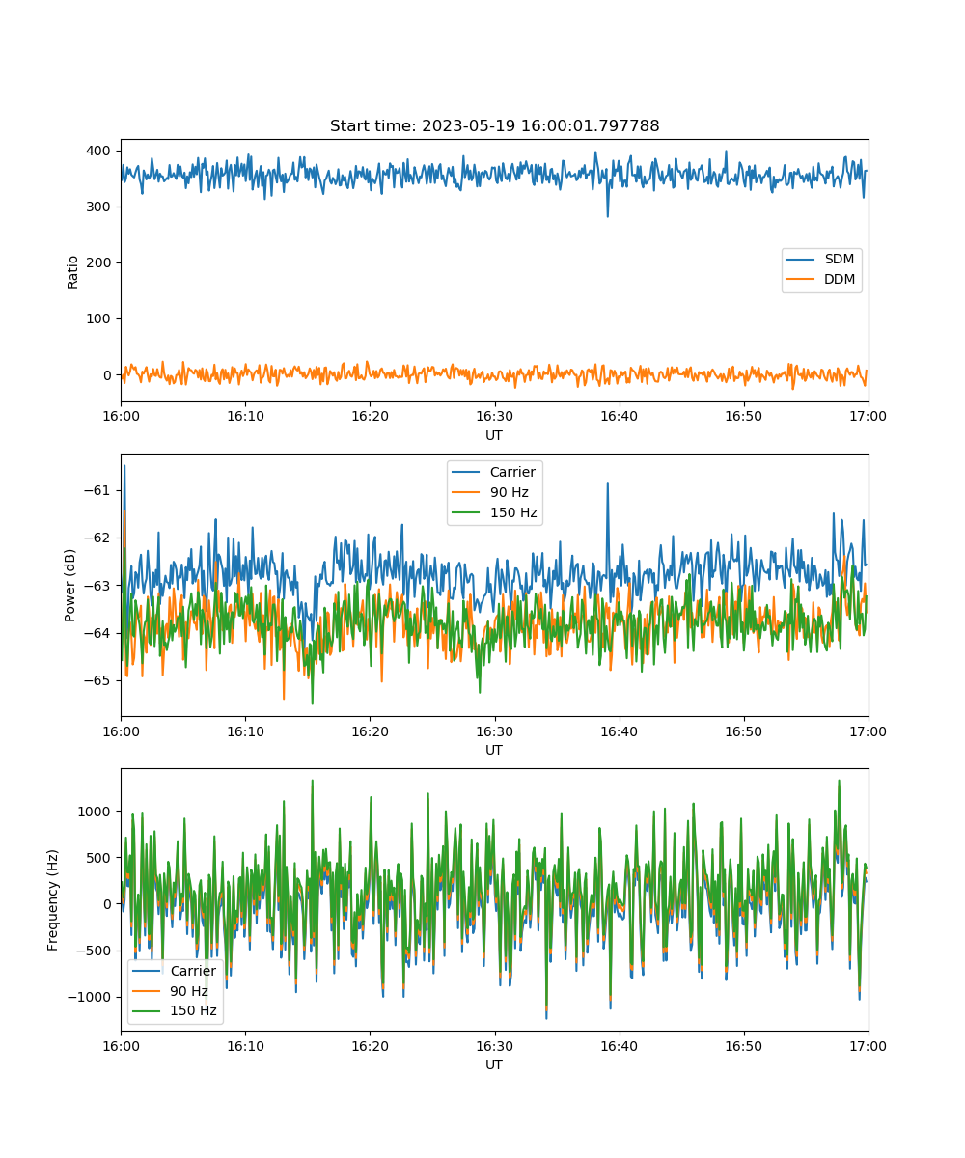Click the 500 tick on the Frequency axis

(x=100, y=858)
